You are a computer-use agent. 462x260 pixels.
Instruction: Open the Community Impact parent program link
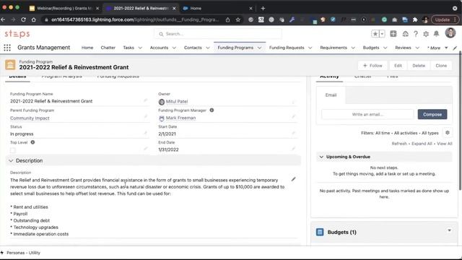point(30,118)
